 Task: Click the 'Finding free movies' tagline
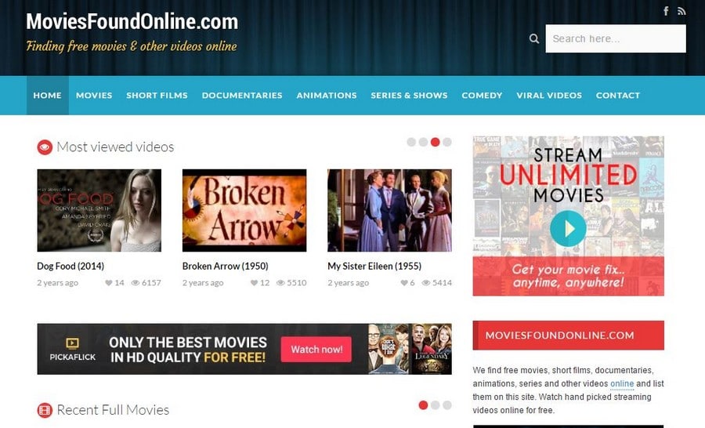click(x=132, y=46)
